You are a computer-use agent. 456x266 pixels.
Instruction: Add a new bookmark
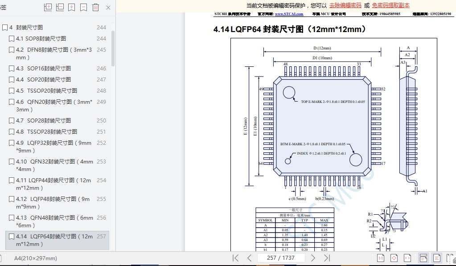tap(71, 7)
